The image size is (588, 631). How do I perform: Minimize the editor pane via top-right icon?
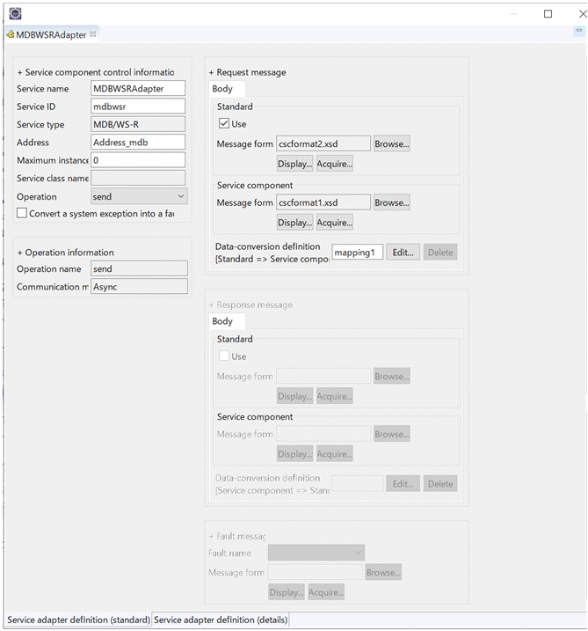tap(578, 31)
